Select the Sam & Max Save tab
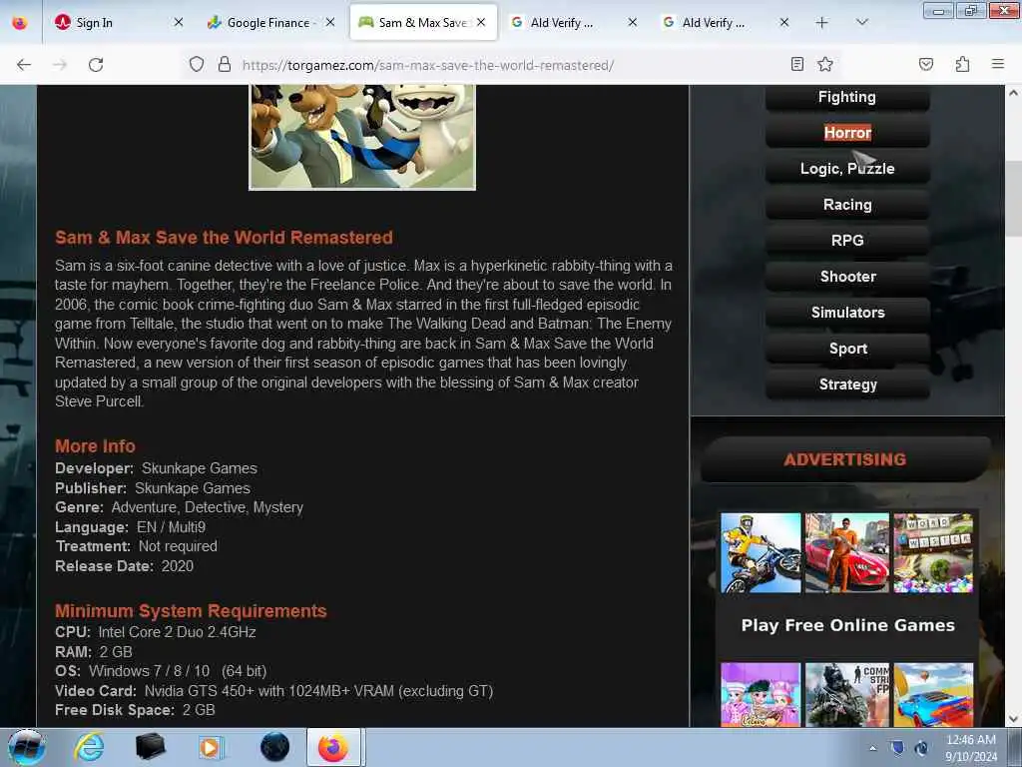This screenshot has width=1022, height=767. 423,23
